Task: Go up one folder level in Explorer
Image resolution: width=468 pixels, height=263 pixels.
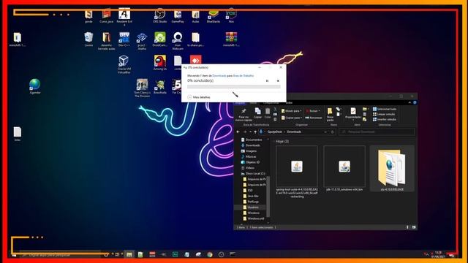Action: [x=255, y=131]
